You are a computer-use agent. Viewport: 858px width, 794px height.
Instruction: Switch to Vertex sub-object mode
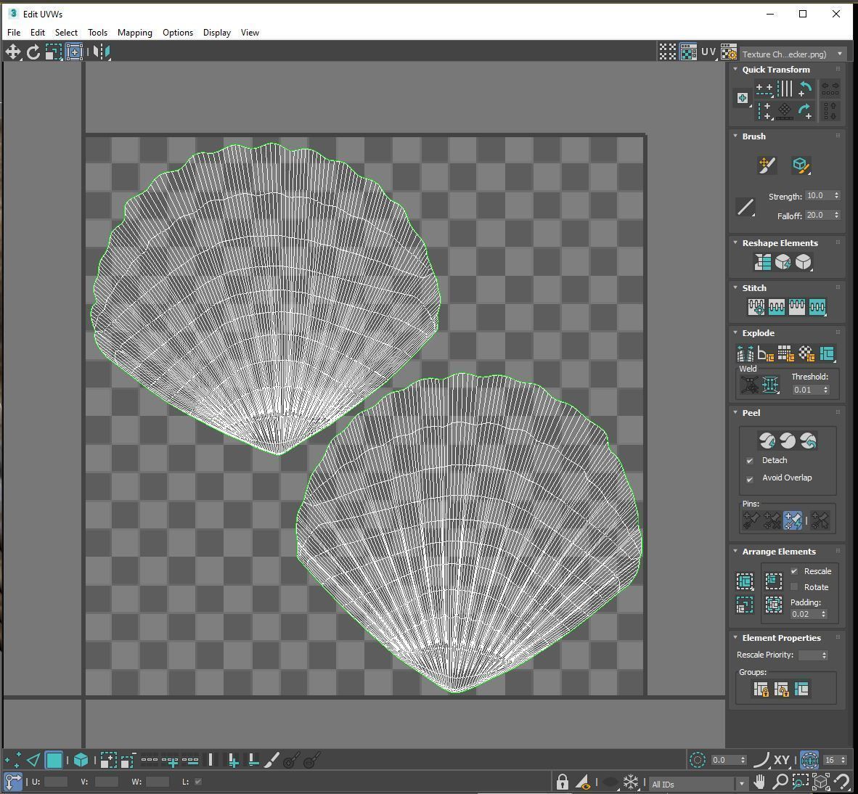[x=12, y=760]
